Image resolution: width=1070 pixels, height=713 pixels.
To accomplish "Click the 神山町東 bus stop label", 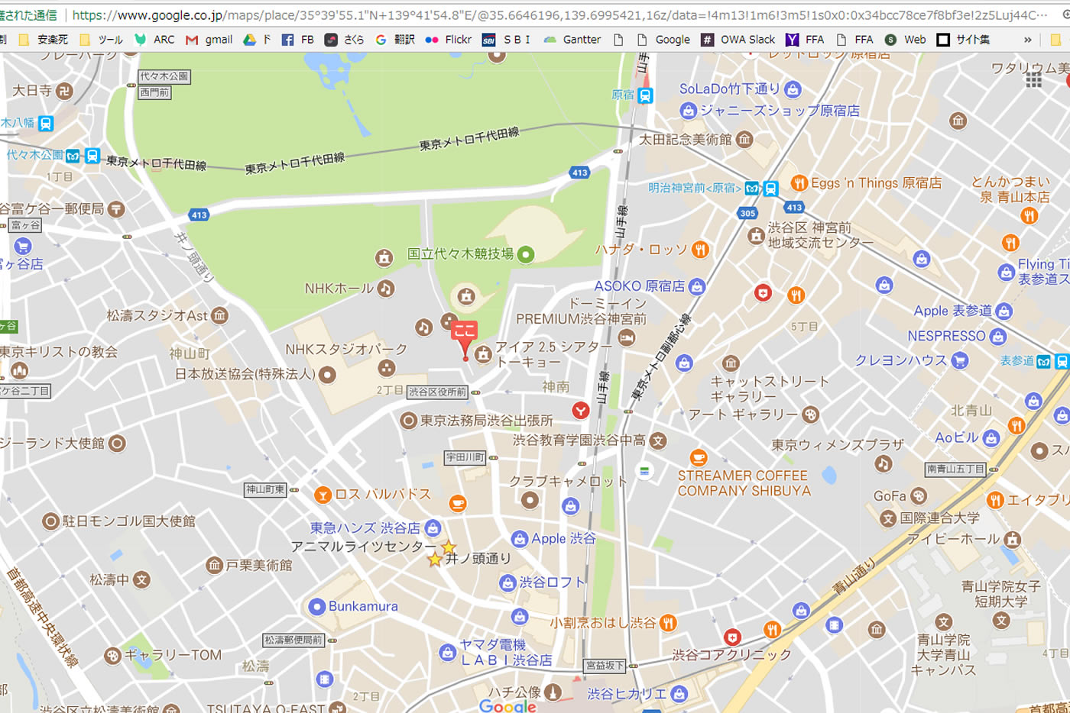I will point(265,489).
